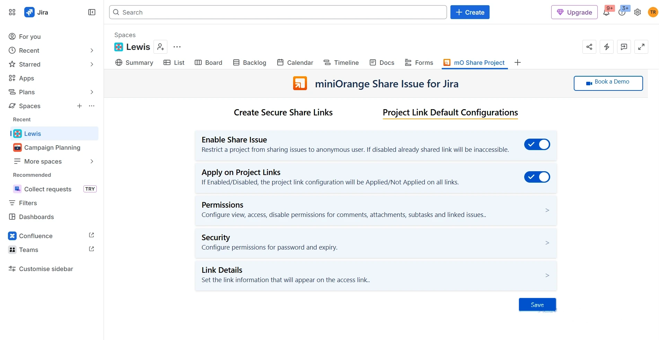Switch to the Forms tab
The height and width of the screenshot is (340, 659).
click(419, 62)
